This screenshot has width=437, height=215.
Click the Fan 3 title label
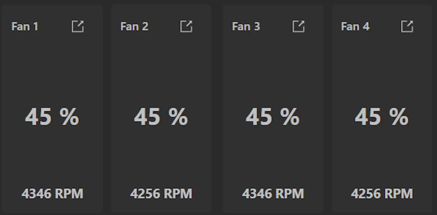[x=246, y=27]
